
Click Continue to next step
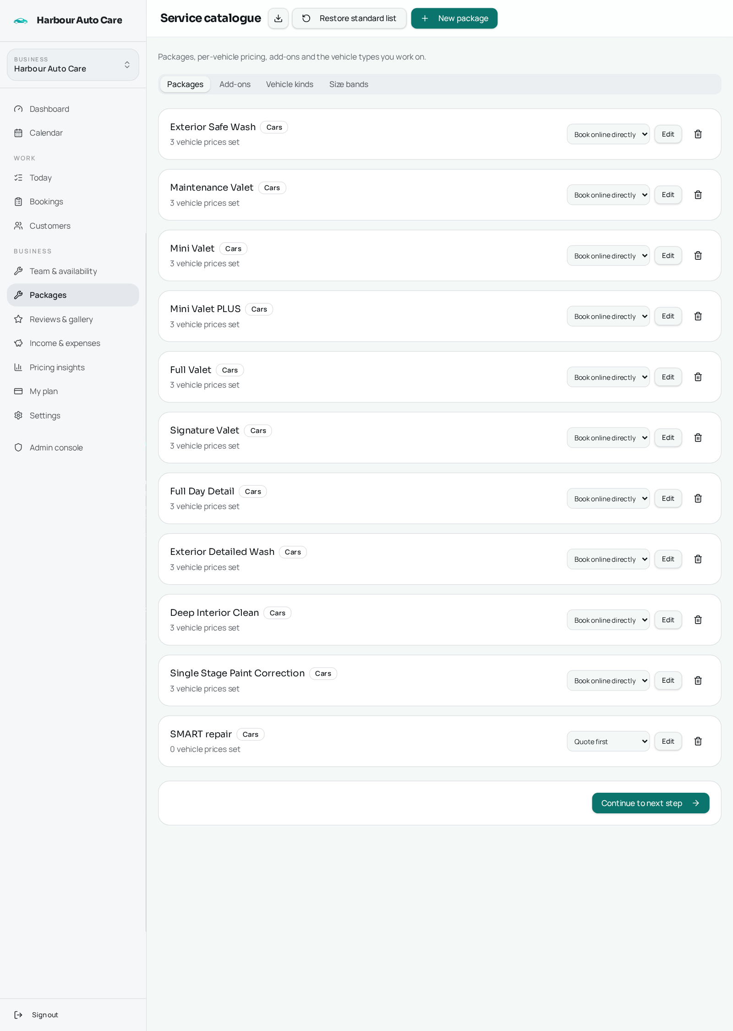click(651, 803)
